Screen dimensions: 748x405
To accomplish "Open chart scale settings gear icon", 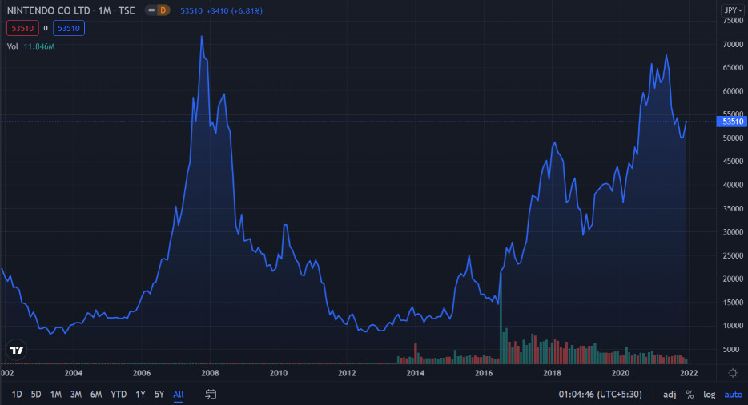I will (733, 373).
